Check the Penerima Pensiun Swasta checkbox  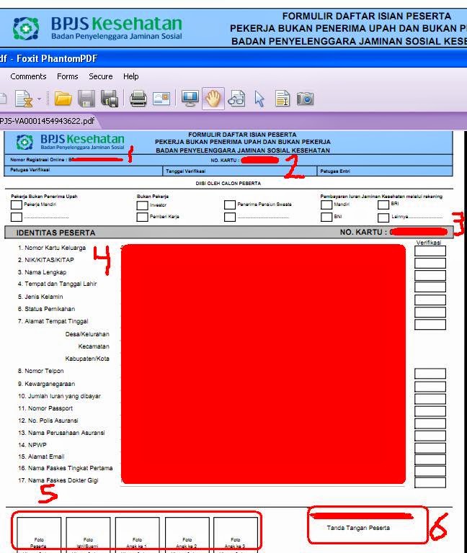[x=230, y=205]
